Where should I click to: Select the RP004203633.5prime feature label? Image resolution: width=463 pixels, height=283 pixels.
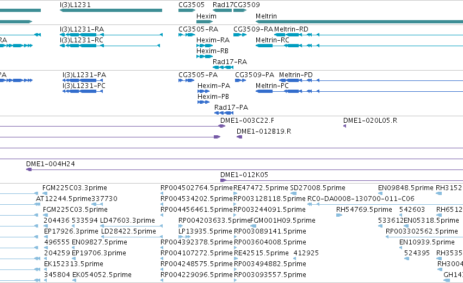(x=214, y=221)
